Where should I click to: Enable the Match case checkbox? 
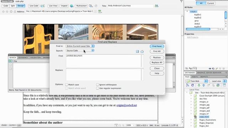coord(67,85)
